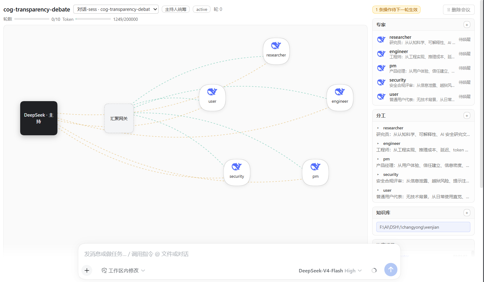Click the 分工 panel heading
Screen dimensions: 484x282
click(381, 116)
